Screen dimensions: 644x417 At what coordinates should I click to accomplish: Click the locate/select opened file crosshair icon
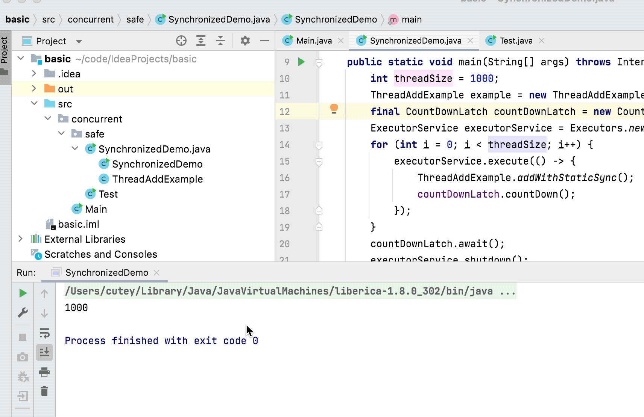181,41
